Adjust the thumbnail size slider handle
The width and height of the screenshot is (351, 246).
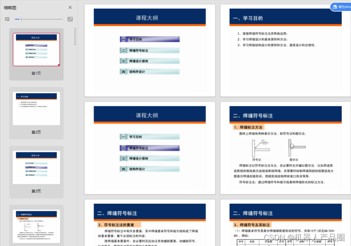[x=21, y=19]
